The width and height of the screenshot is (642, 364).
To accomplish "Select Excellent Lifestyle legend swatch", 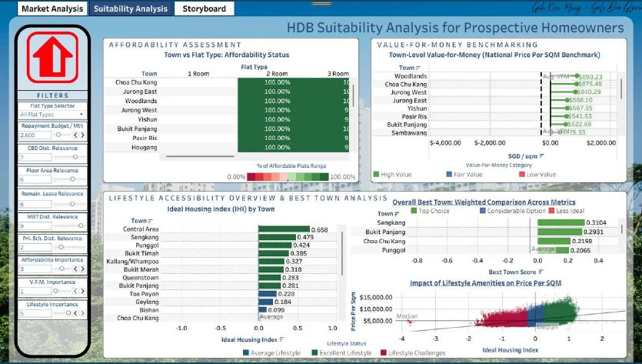I will pyautogui.click(x=314, y=352).
